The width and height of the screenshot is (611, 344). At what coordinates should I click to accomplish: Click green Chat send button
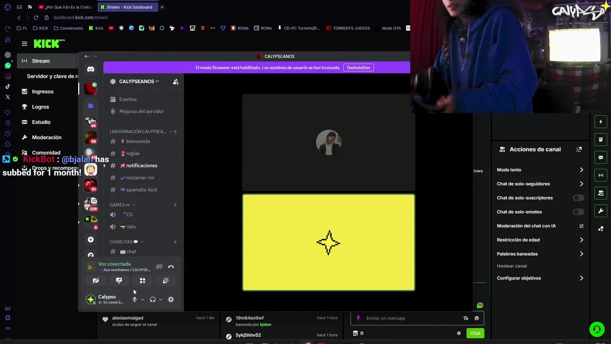coord(475,333)
